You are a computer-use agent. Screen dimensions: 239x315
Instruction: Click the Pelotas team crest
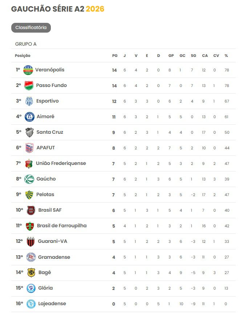pos(29,195)
